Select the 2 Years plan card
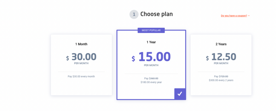 (x=221, y=65)
